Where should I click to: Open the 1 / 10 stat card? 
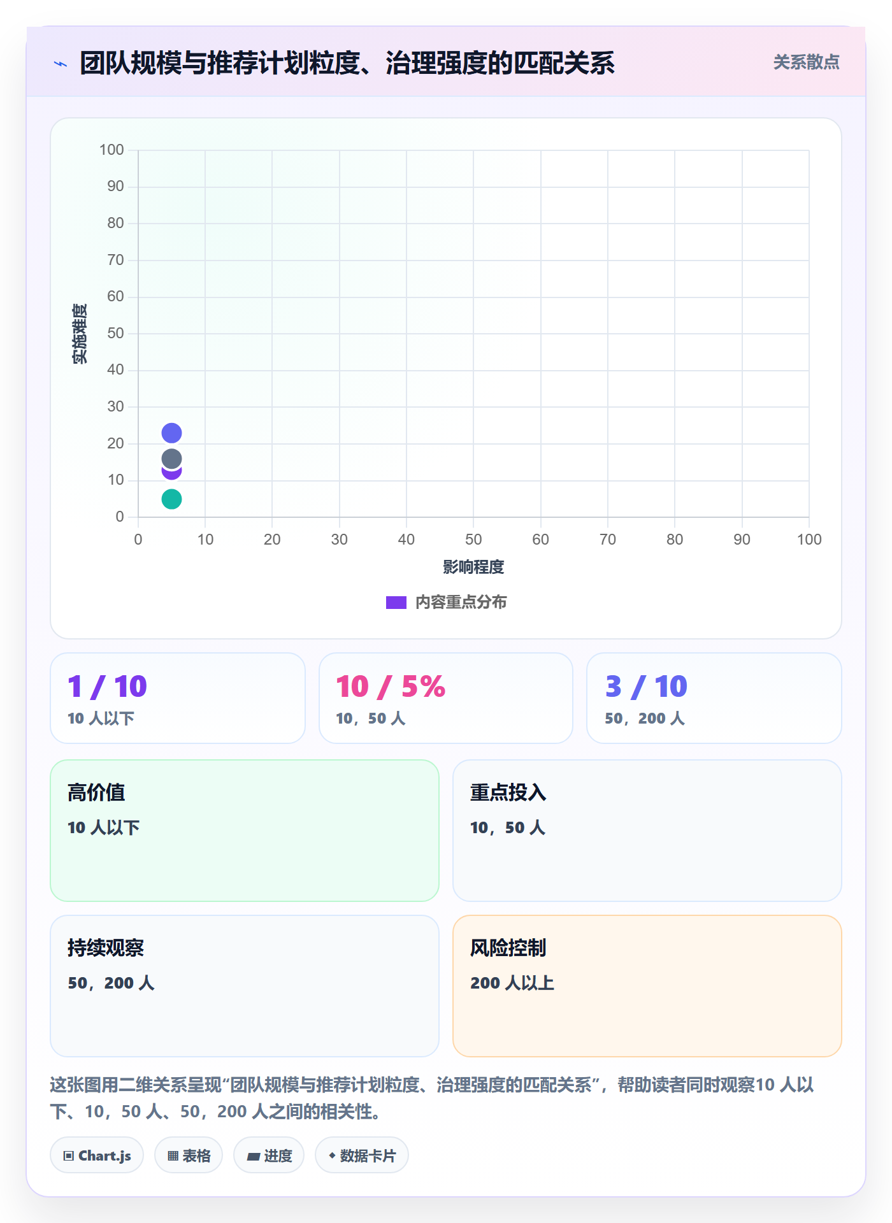pyautogui.click(x=178, y=698)
